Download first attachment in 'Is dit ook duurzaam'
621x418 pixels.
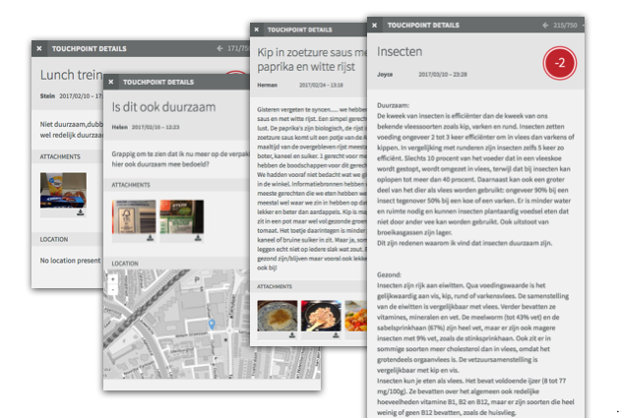(150, 237)
